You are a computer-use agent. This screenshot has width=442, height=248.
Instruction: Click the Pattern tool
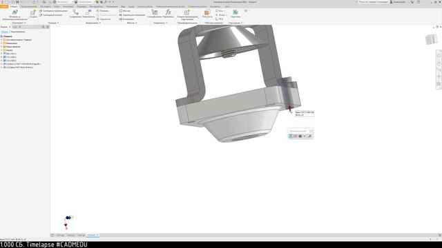pyautogui.click(x=124, y=11)
